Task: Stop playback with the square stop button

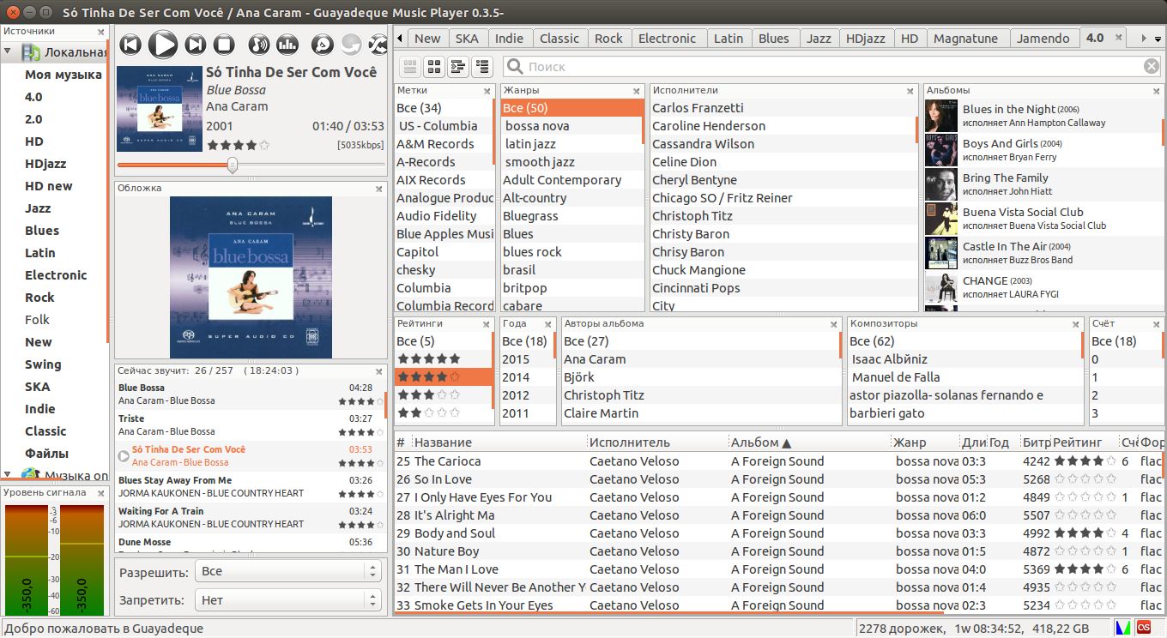Action: pos(224,45)
